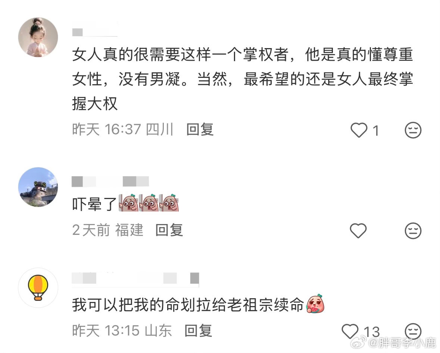
Task: Open the praying girl avatar profile
Action: click(x=38, y=37)
